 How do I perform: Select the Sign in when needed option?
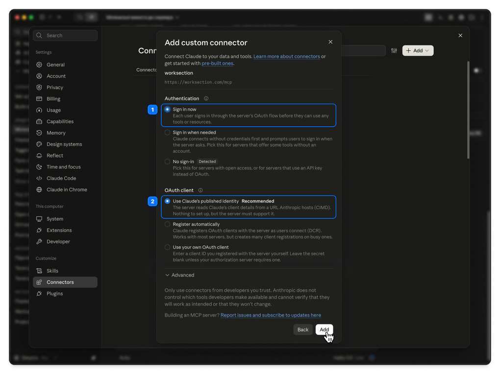click(x=168, y=133)
